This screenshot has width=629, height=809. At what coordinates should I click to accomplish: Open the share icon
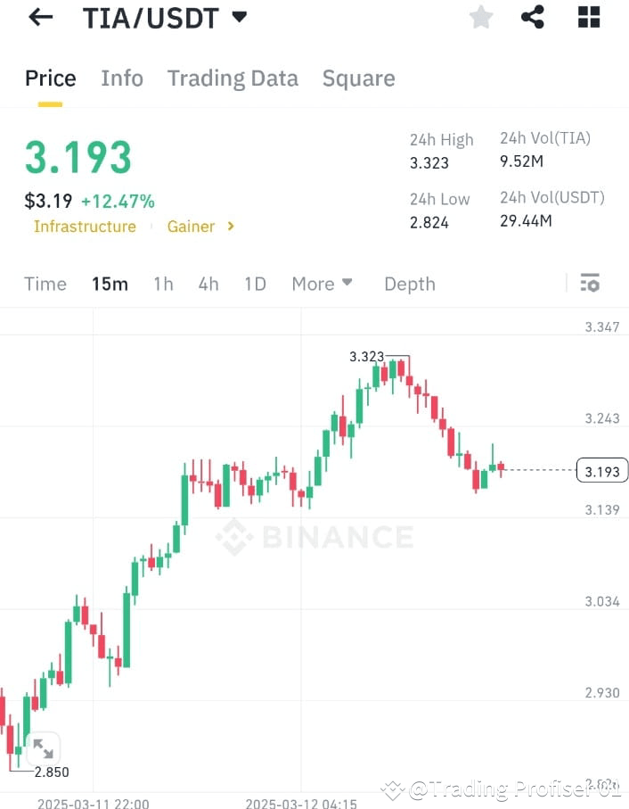click(533, 16)
